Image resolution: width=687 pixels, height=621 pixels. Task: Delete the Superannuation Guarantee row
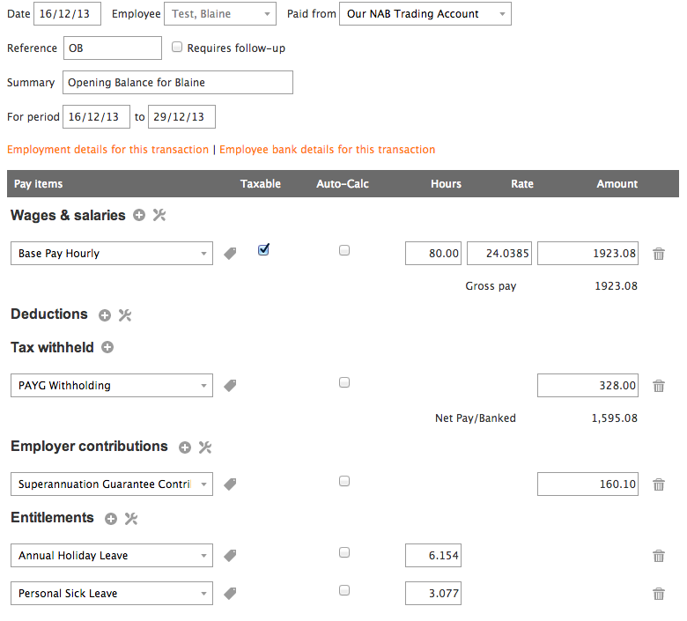pyautogui.click(x=659, y=484)
